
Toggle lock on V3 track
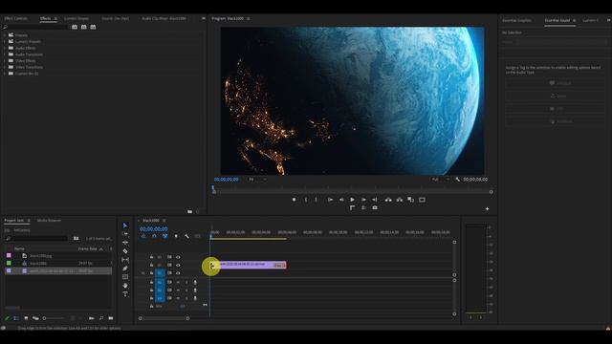click(x=151, y=257)
